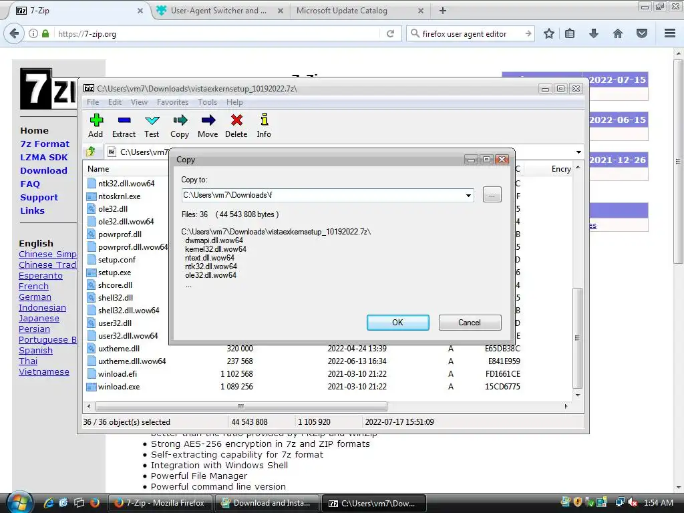Click the Pocket icon in Firefox toolbar
Screen dimensions: 684x513
coord(642,33)
